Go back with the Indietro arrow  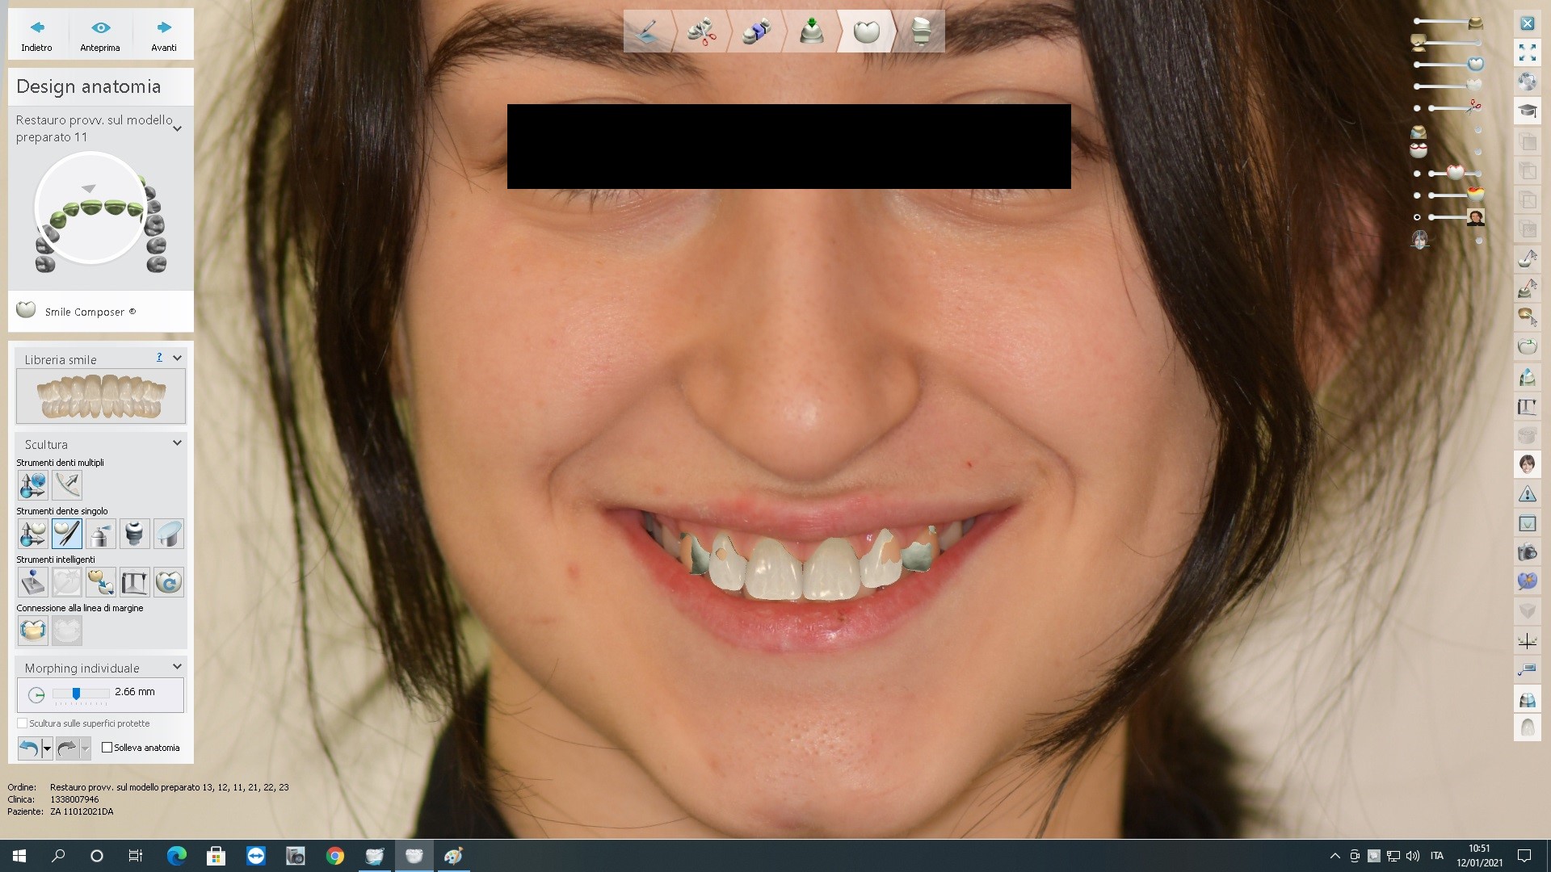click(36, 36)
